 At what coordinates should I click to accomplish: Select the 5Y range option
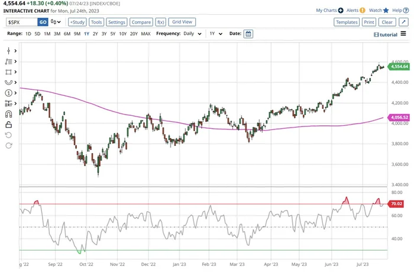pos(112,34)
